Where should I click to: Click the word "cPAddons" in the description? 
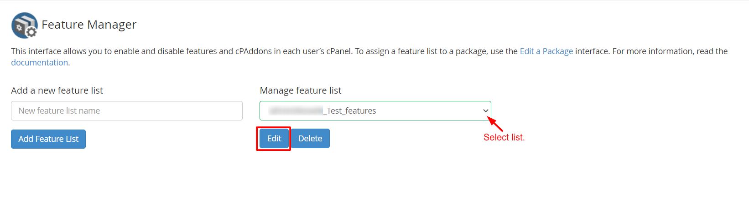click(x=254, y=51)
